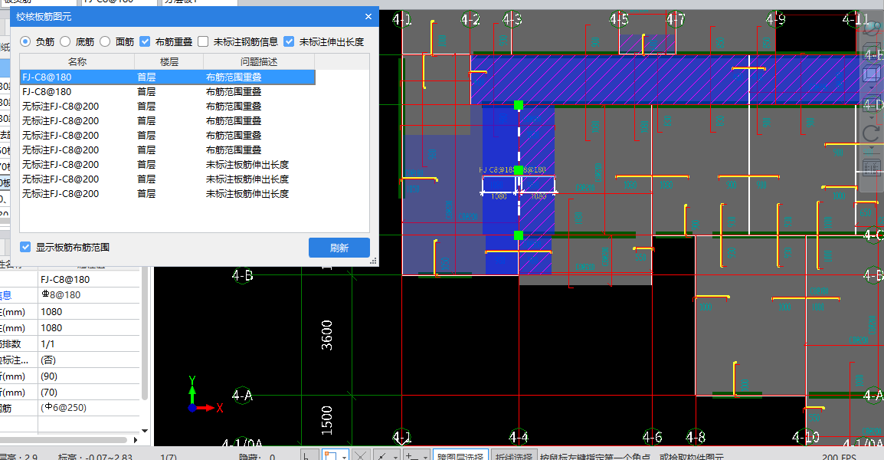Expand the arrow below the solid cube icon
The image size is (884, 460).
(872, 87)
